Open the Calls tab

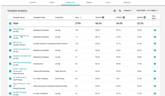coord(108,3)
